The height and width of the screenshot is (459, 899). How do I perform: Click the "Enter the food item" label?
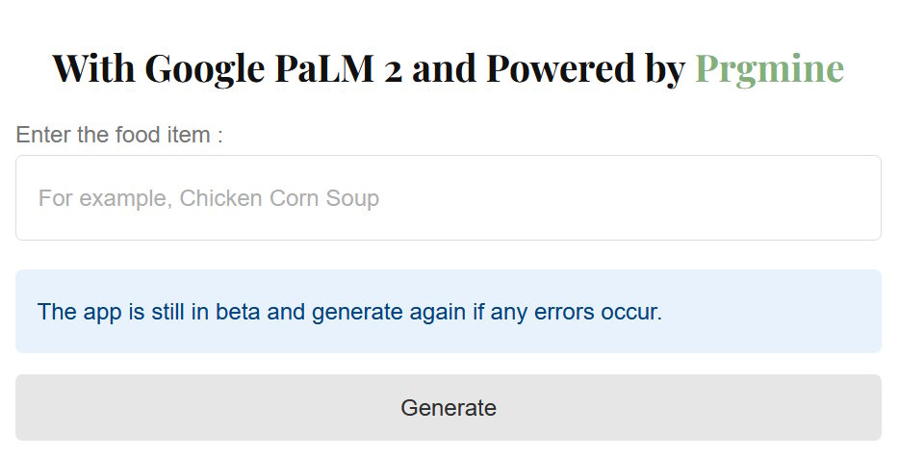pos(119,135)
